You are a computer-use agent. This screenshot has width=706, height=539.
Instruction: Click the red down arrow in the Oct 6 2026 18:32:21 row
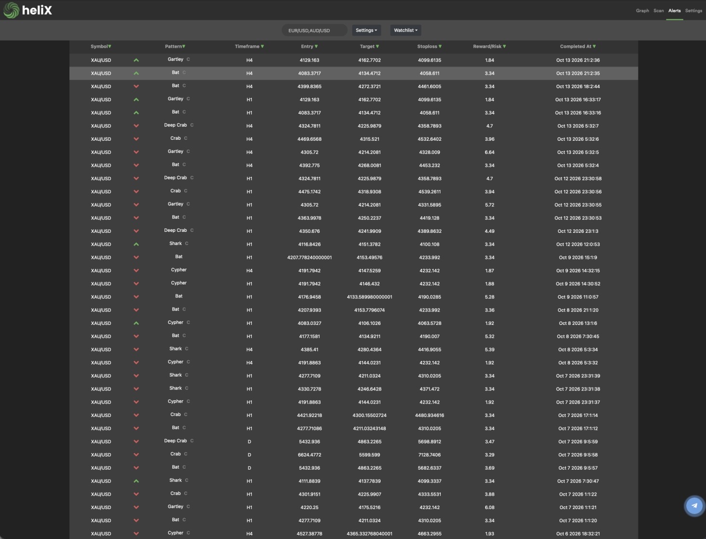pos(136,534)
